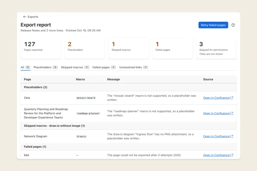The width and height of the screenshot is (257, 171).
Task: Open Mid page in Confluence
Action: [216, 155]
